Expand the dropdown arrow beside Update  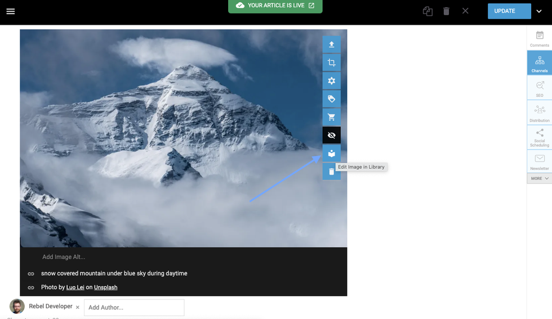click(x=539, y=11)
